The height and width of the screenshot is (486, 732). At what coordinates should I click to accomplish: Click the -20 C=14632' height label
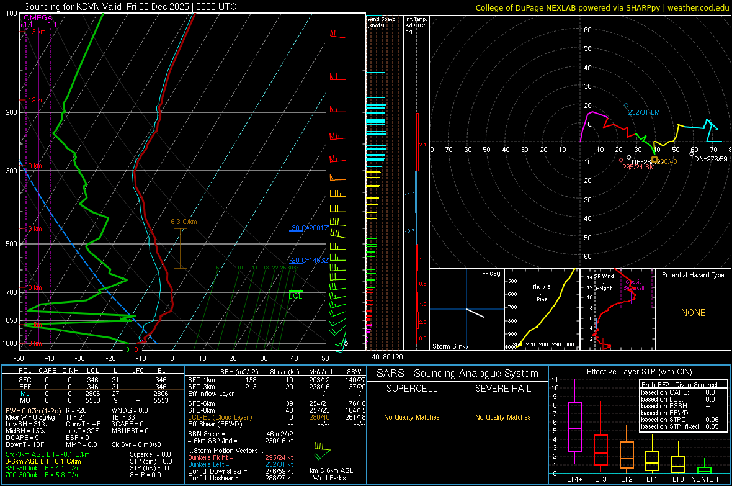click(309, 260)
